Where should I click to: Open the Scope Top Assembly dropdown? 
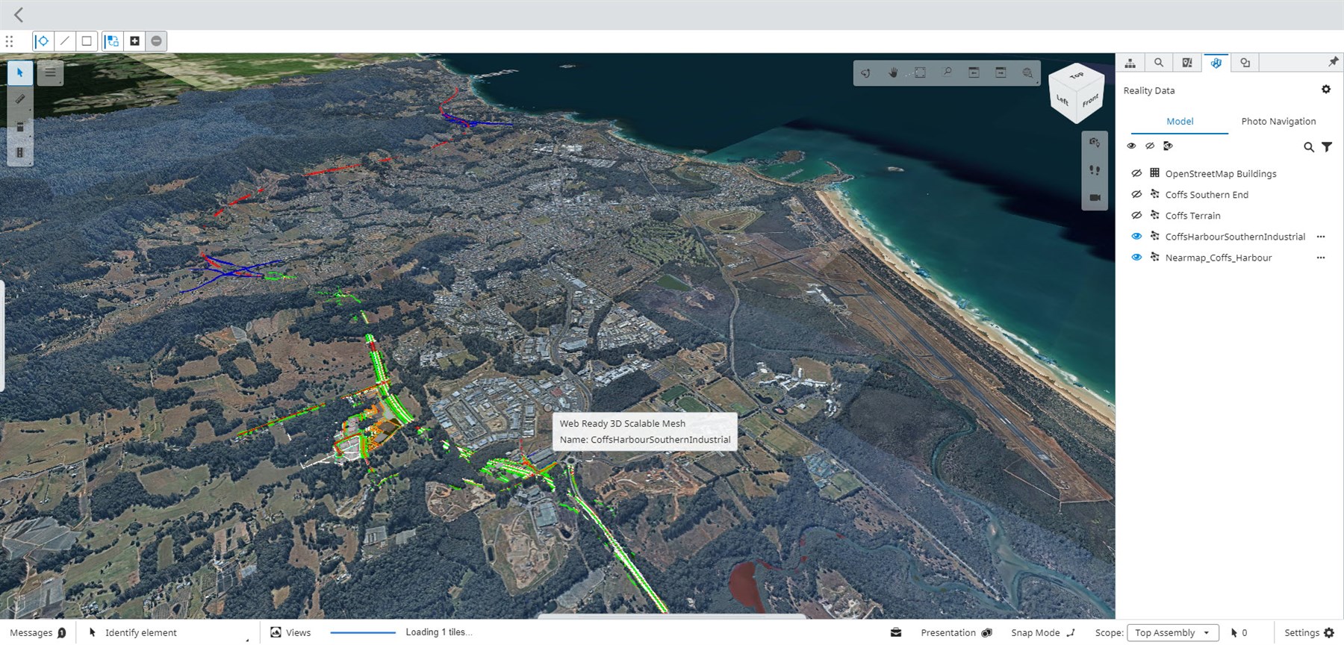[x=1172, y=633]
